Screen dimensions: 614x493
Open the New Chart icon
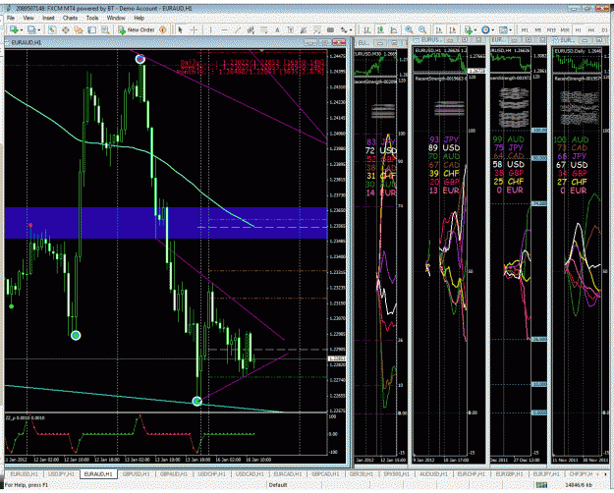14,29
